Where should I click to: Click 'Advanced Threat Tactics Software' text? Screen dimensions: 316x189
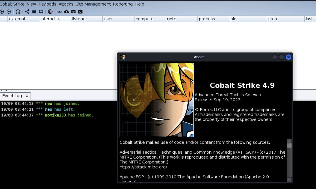[x=229, y=95]
